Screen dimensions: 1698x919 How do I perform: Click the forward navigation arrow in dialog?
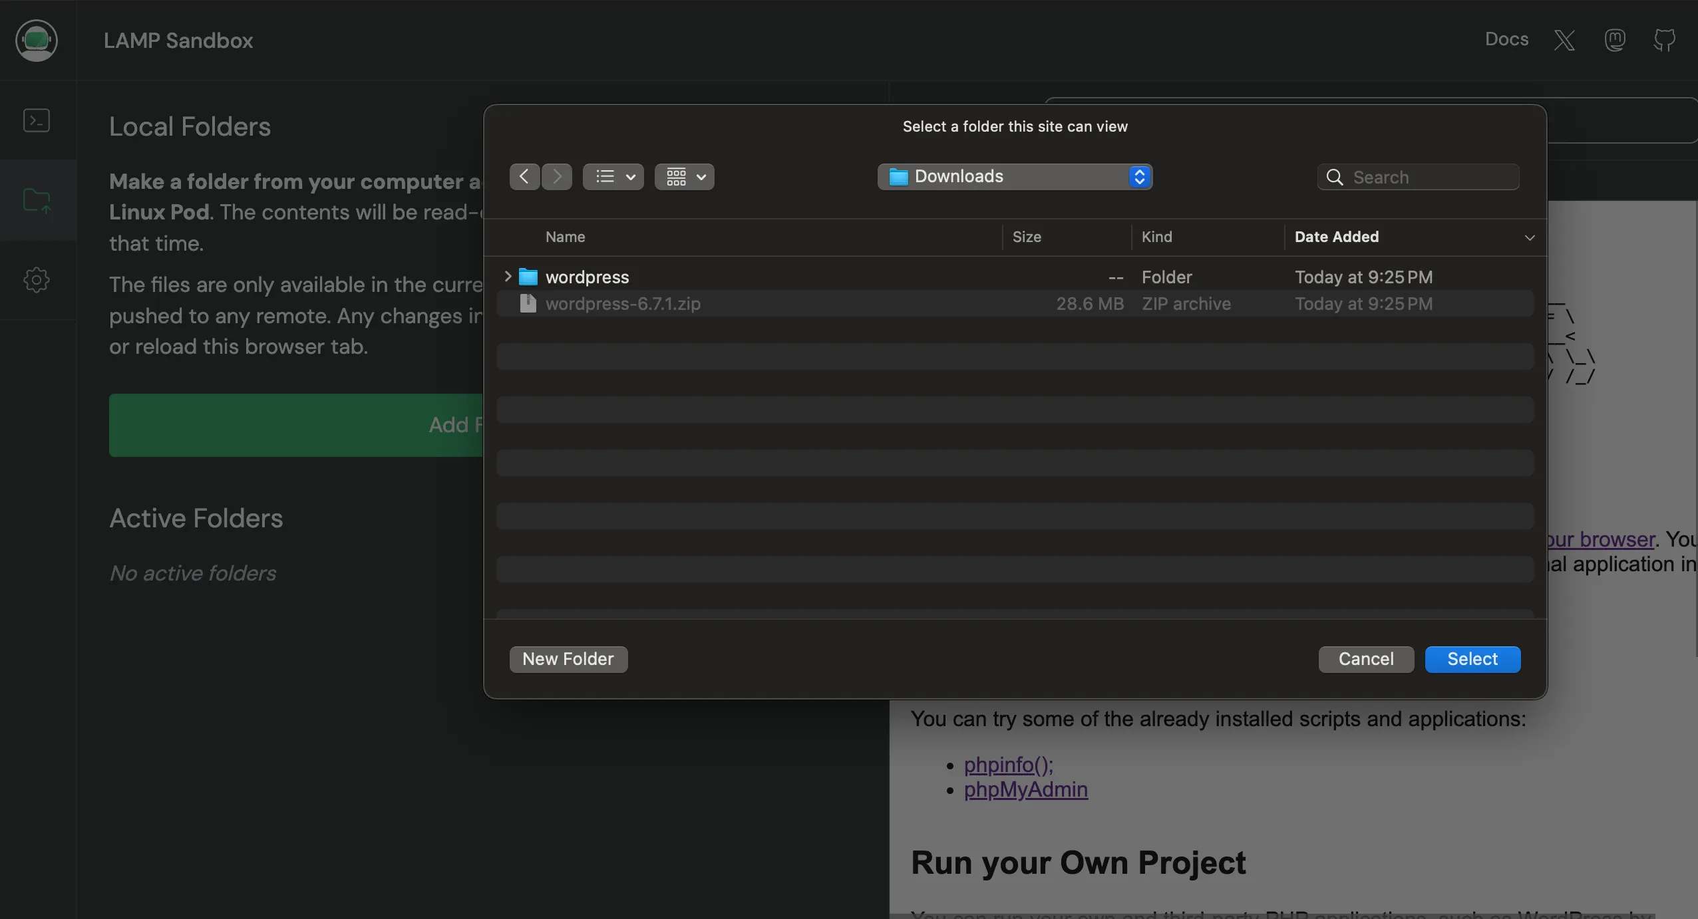click(x=557, y=177)
